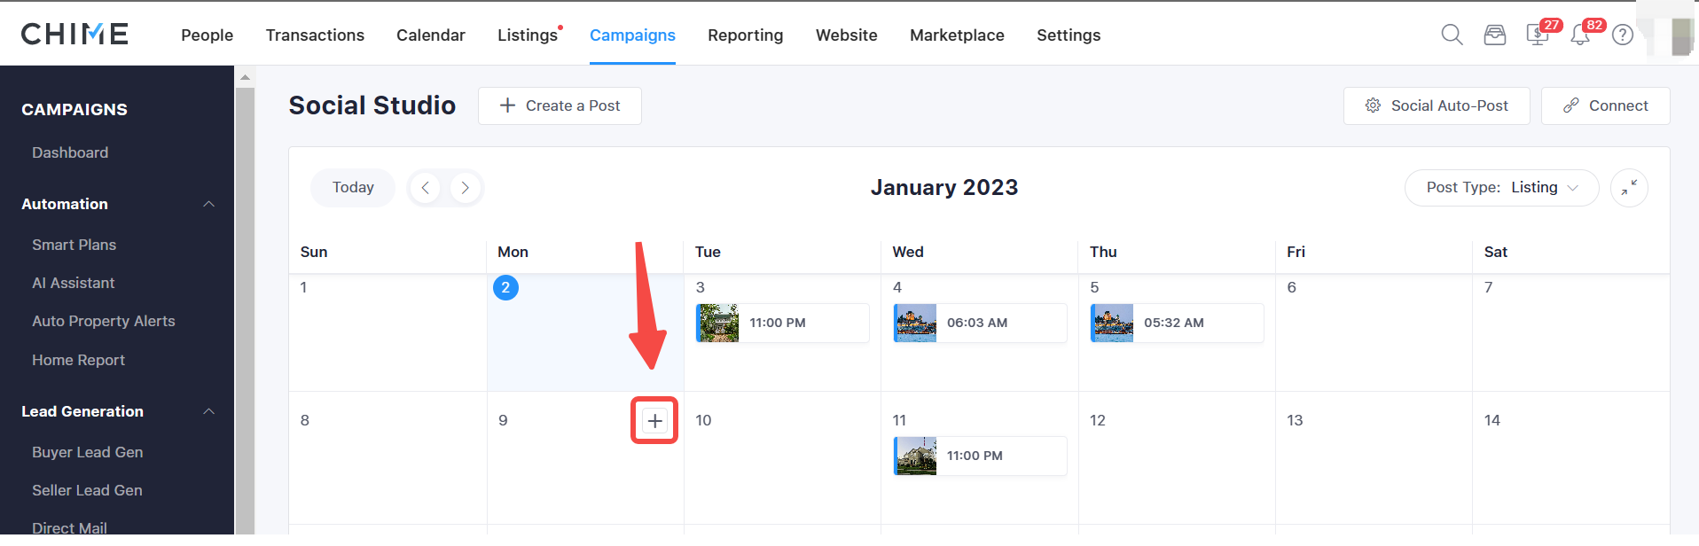This screenshot has height=546, width=1699.
Task: Open the Website menu
Action: pyautogui.click(x=847, y=35)
